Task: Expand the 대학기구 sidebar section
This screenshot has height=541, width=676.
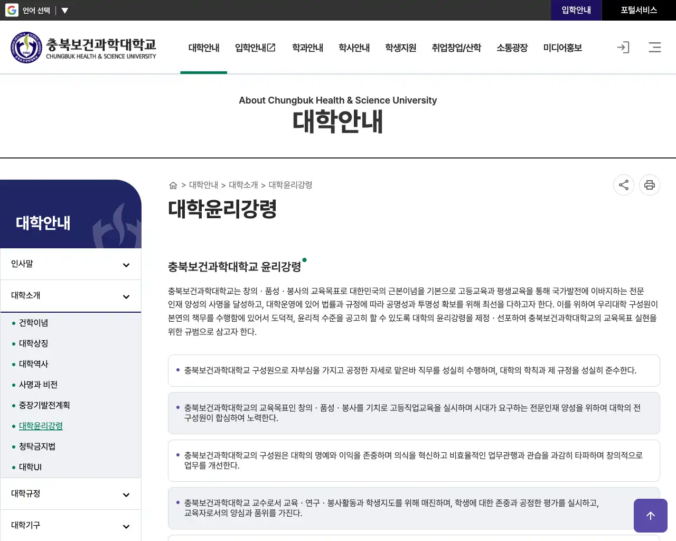Action: tap(71, 526)
